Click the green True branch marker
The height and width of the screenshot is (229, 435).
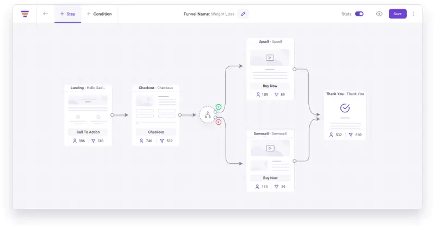[x=219, y=107]
